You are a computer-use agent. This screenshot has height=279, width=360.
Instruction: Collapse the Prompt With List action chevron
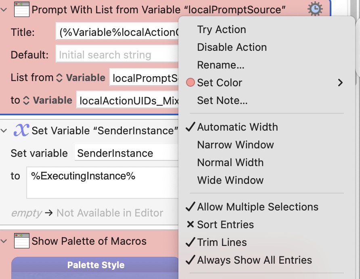(x=4, y=10)
